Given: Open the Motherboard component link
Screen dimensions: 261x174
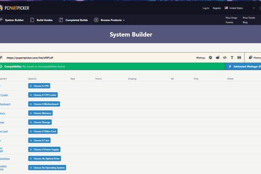Looking at the screenshot, I should [5, 104].
